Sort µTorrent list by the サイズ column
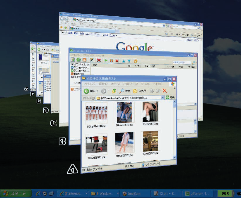This screenshot has width=241, height=198. [137, 66]
